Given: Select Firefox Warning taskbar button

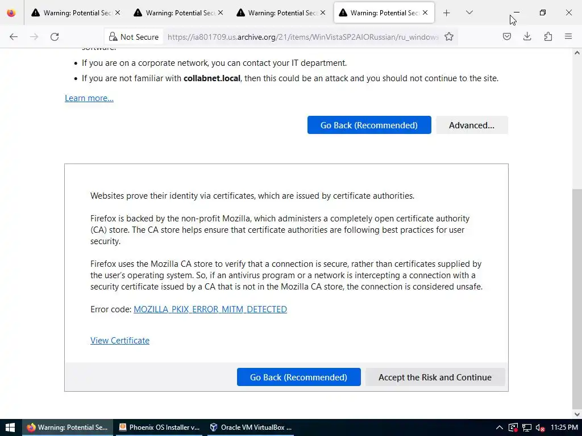Looking at the screenshot, I should coord(68,427).
